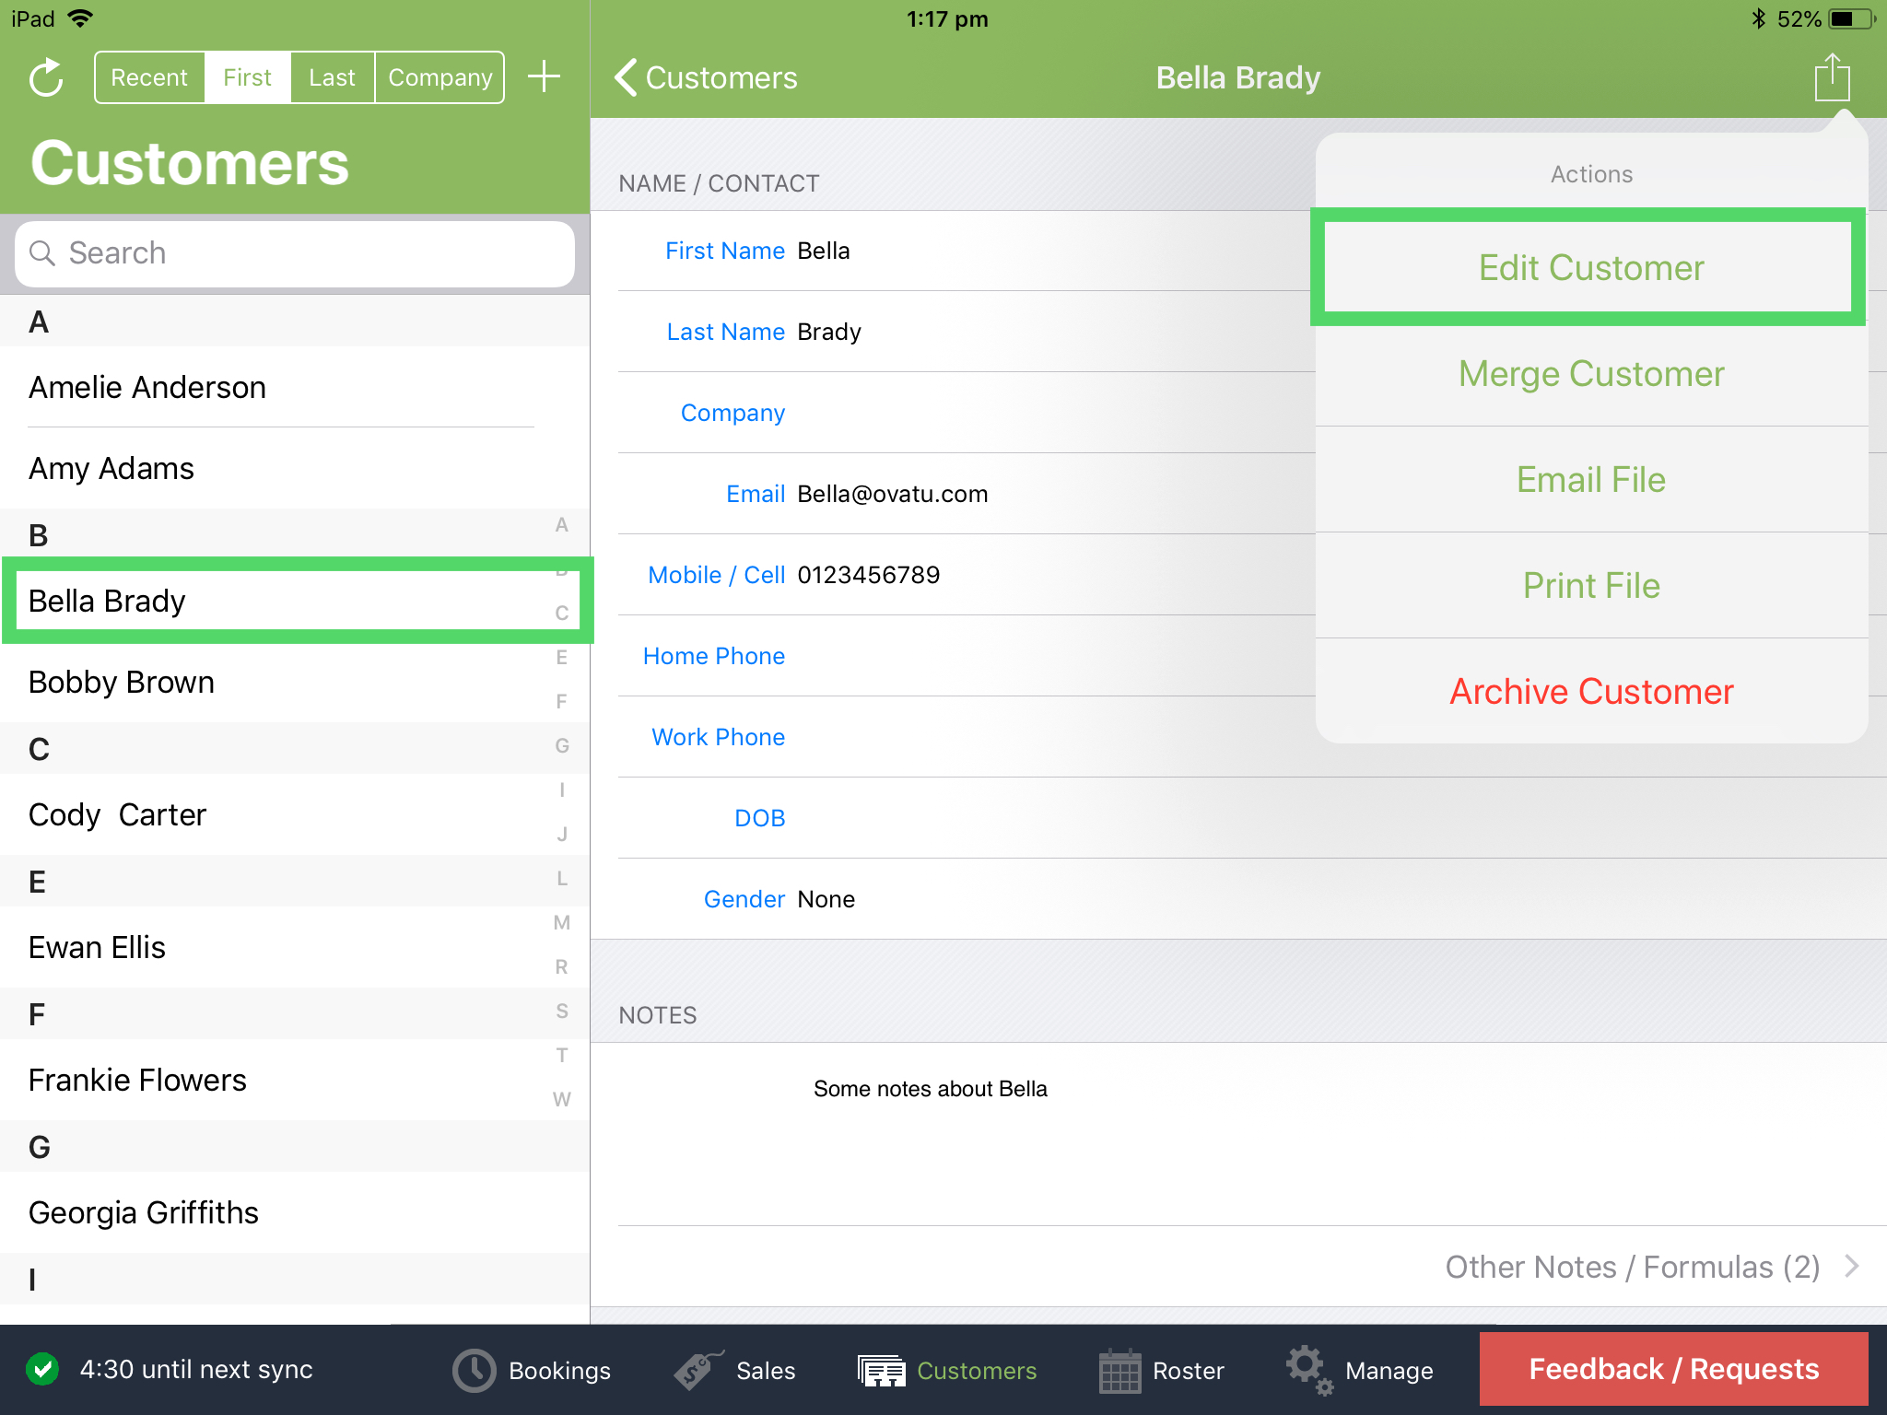Click inside the customer Search field
Screen dimensions: 1887x1415
pos(295,253)
